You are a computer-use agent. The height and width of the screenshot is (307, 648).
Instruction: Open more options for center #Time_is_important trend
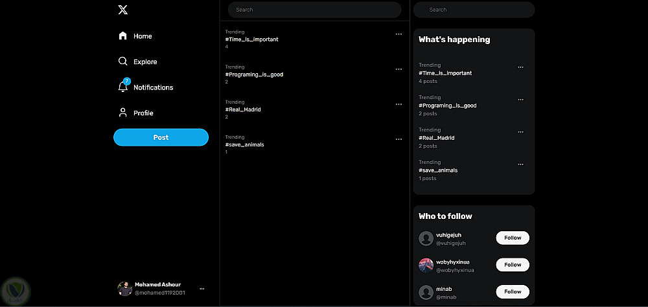399,34
